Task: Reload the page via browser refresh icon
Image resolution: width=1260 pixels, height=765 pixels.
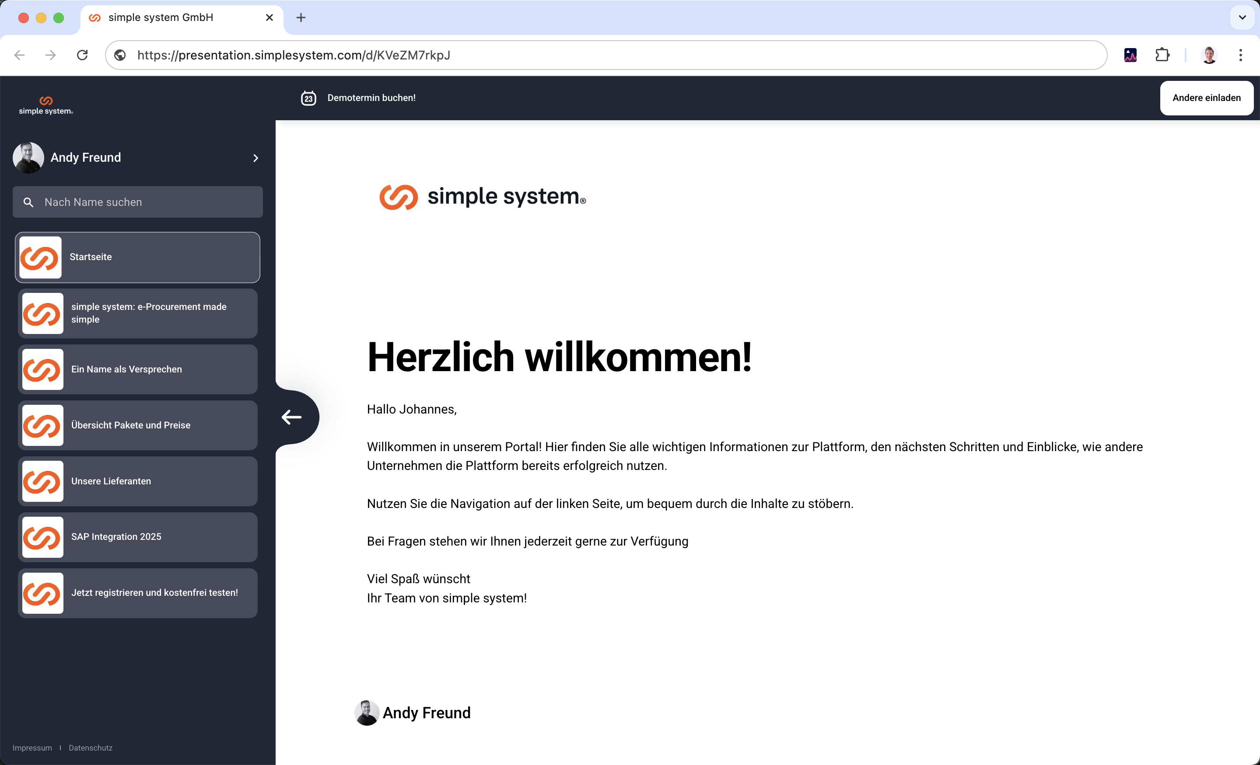Action: pos(82,55)
